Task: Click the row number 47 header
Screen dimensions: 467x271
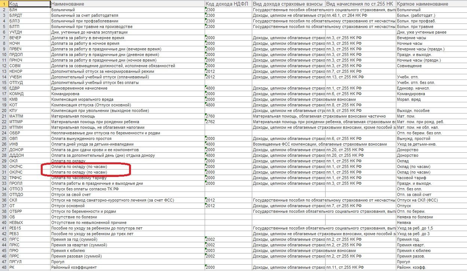Action: pos(4,262)
